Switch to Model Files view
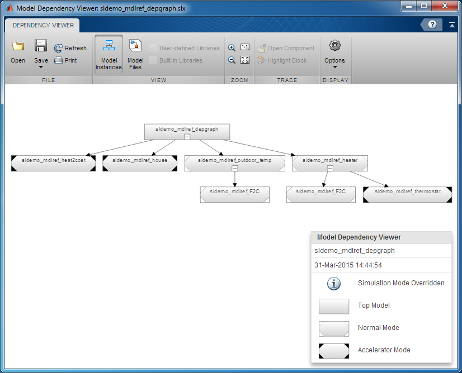 pyautogui.click(x=135, y=55)
